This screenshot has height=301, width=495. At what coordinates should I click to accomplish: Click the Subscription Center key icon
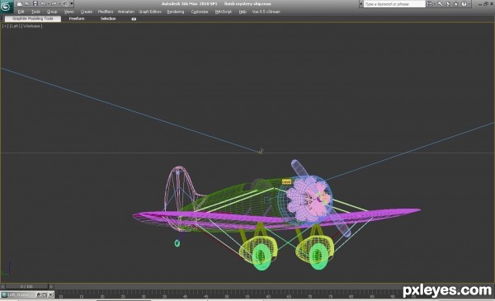[x=441, y=4]
